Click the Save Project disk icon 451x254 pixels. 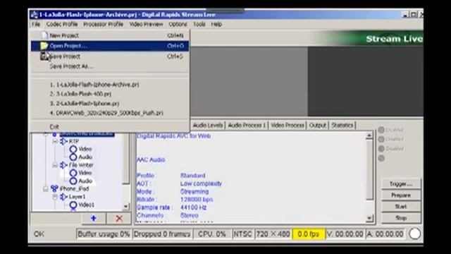tap(44, 56)
